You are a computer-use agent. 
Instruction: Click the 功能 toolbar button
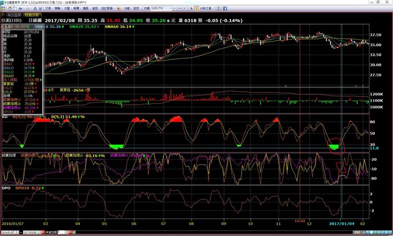pos(126,9)
